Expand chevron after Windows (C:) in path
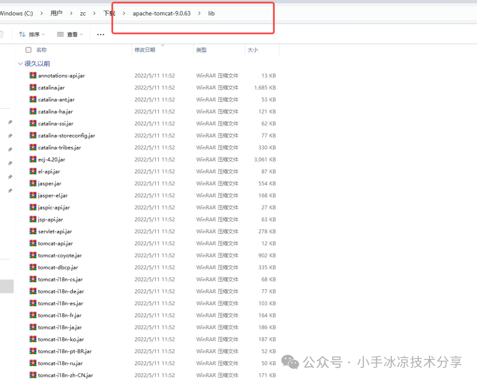The image size is (477, 381). pyautogui.click(x=42, y=13)
